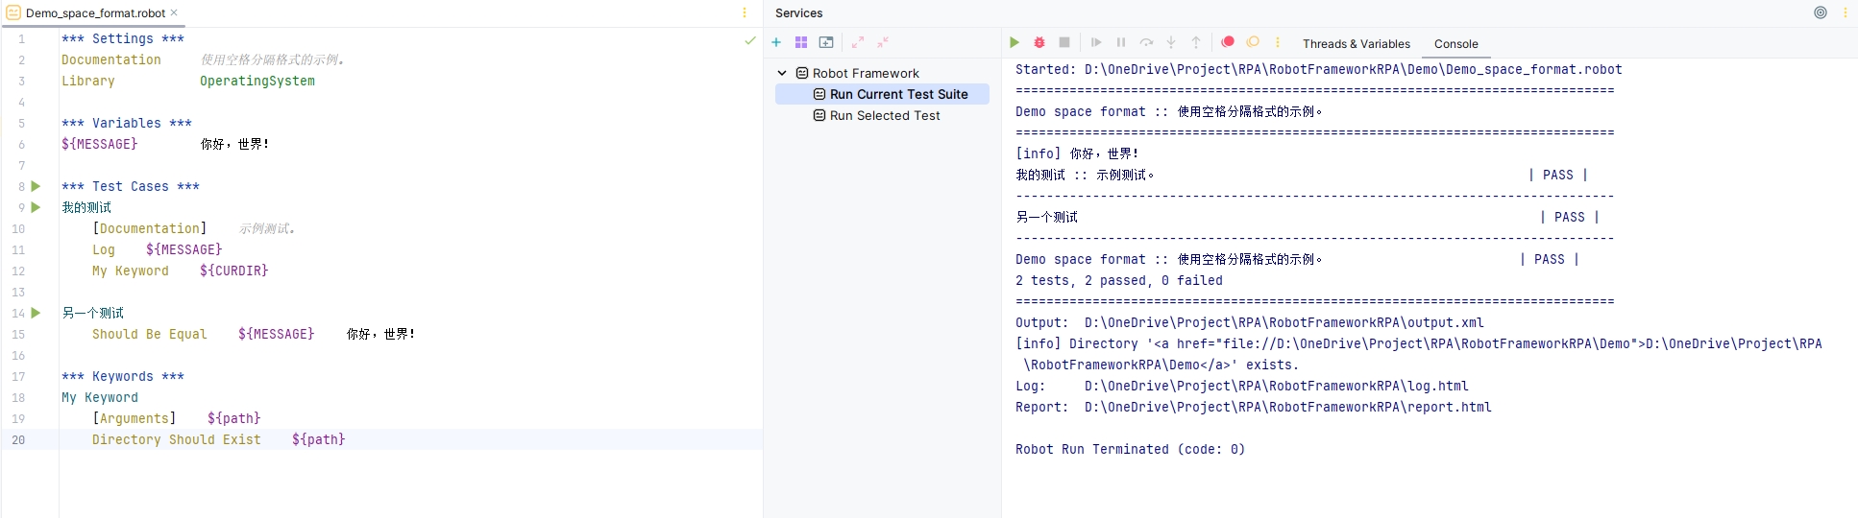The image size is (1858, 518).
Task: Click the Documentation setting on line 2
Action: click(111, 59)
